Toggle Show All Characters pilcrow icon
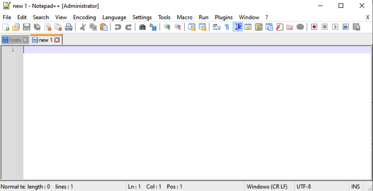373x191 pixels. (x=227, y=27)
